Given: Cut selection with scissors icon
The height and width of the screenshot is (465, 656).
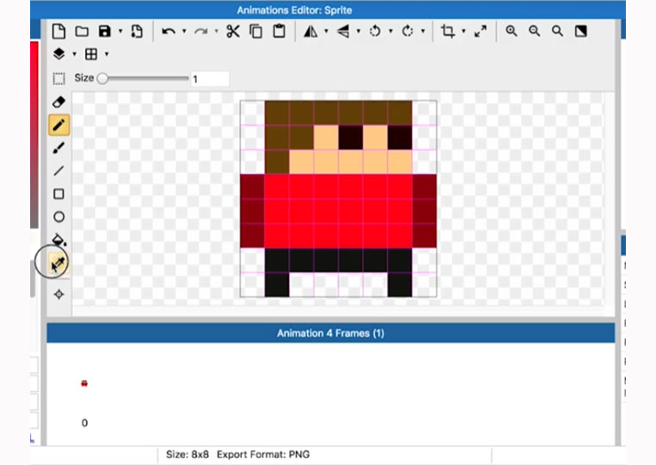Looking at the screenshot, I should (233, 31).
